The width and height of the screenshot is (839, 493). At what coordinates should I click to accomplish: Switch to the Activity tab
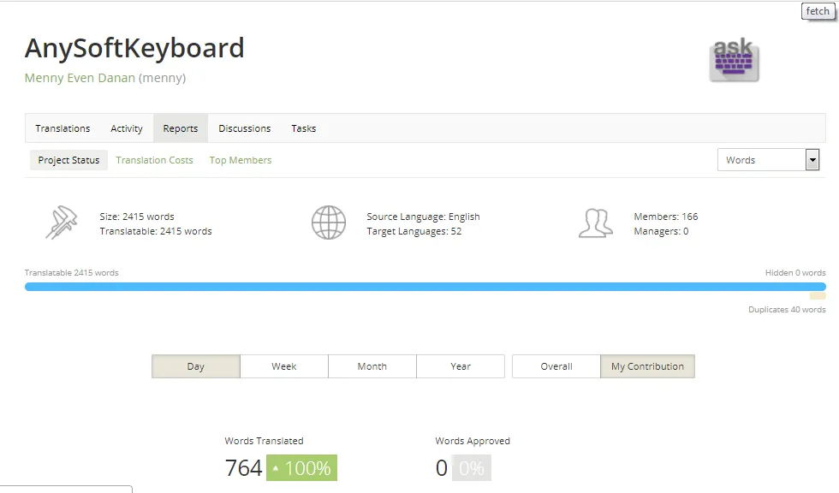[127, 128]
